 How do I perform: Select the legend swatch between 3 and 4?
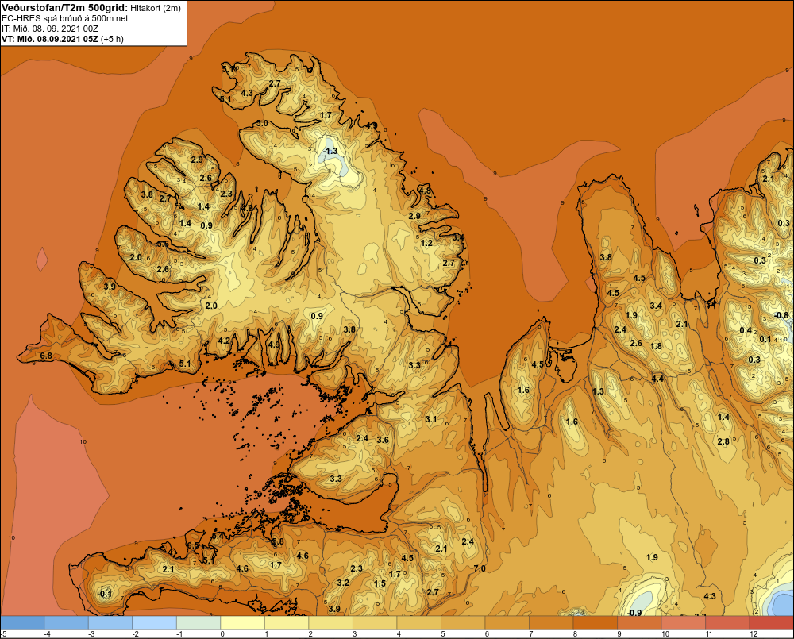point(375,623)
